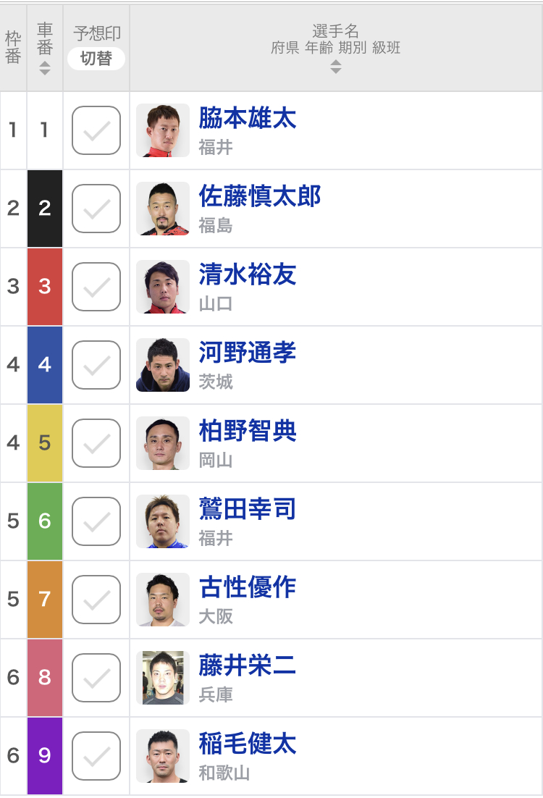The image size is (543, 798).
Task: Select the blue car number 4 cell
Action: tap(45, 365)
